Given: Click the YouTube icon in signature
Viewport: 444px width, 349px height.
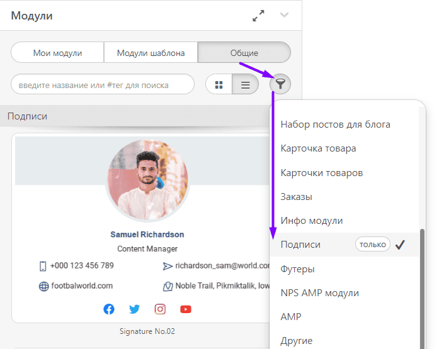Looking at the screenshot, I should 185,309.
